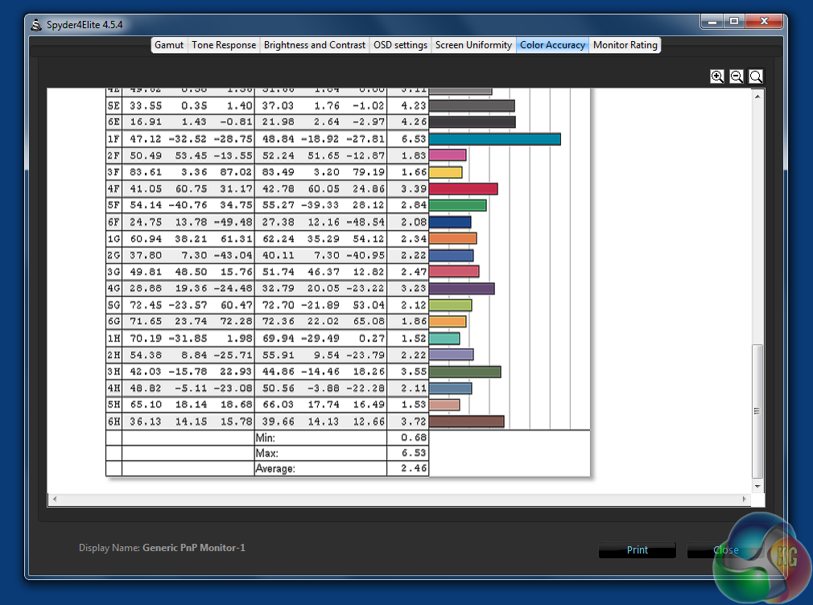Click the Min: label
The image size is (813, 605).
(266, 438)
